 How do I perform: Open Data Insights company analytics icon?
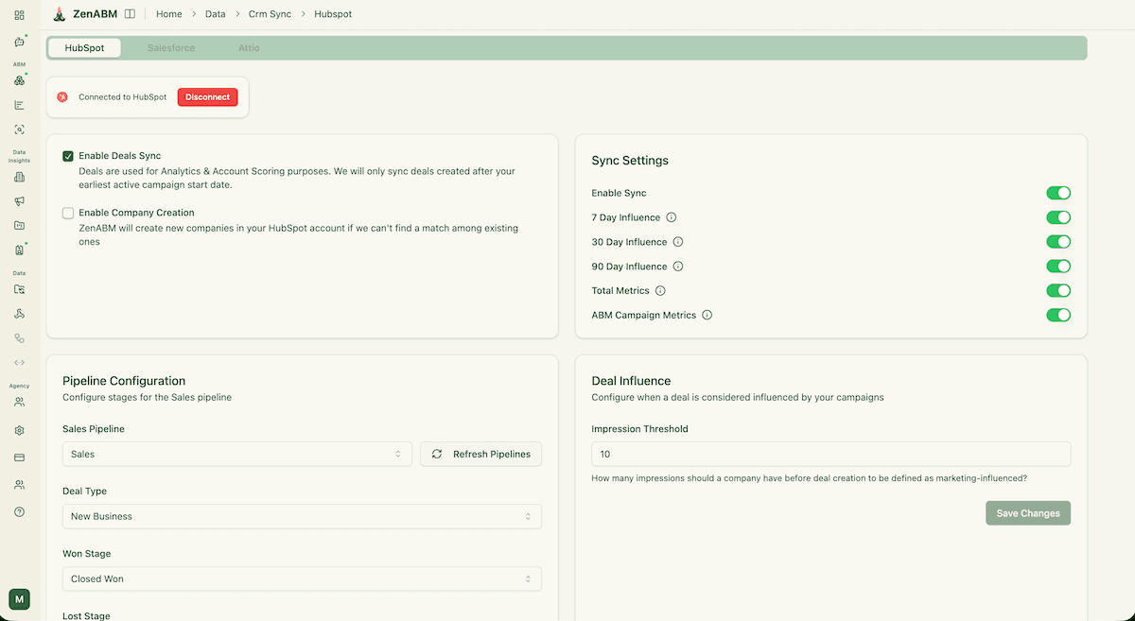(20, 177)
